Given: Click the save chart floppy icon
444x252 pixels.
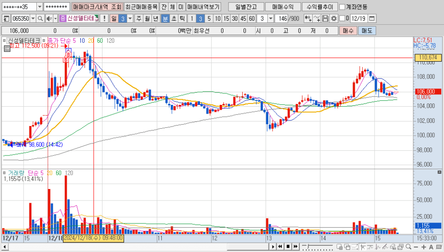Looking at the screenshot, I should [325, 18].
